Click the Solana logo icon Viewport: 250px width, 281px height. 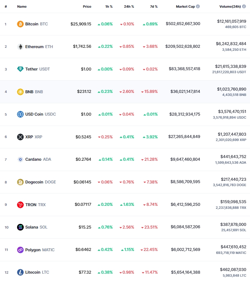coord(20,227)
